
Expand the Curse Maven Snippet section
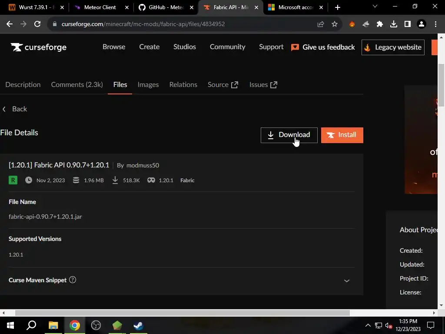click(x=346, y=281)
